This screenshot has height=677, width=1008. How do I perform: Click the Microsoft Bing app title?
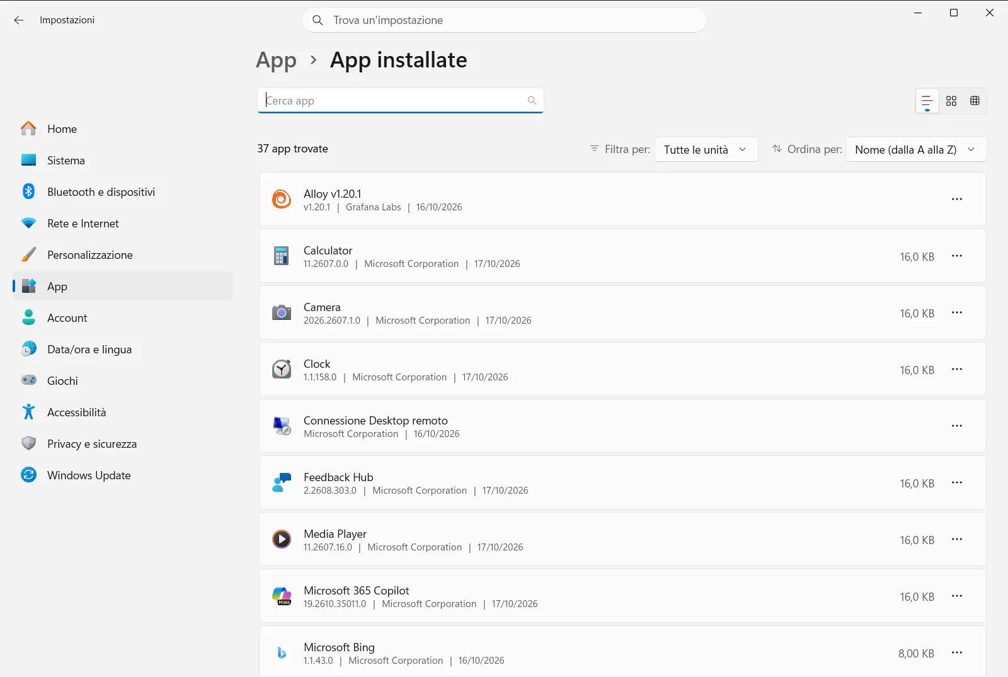click(x=339, y=647)
